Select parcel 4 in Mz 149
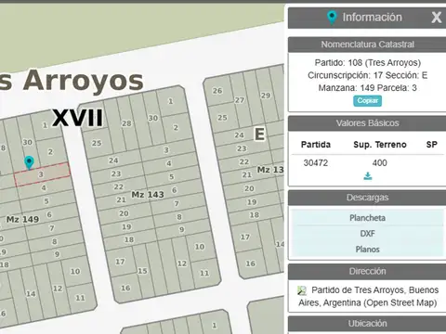Screen dimensions: 446x334 point(44,188)
